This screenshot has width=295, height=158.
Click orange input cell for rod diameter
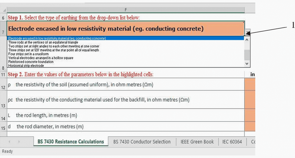pos(250,126)
